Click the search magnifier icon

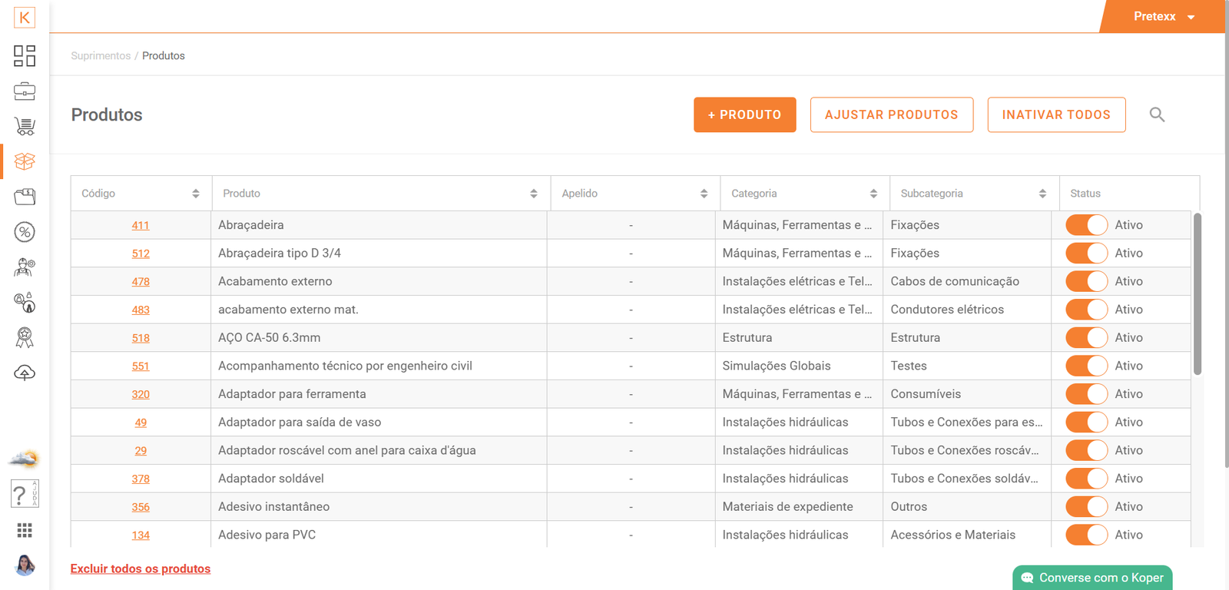coord(1157,114)
